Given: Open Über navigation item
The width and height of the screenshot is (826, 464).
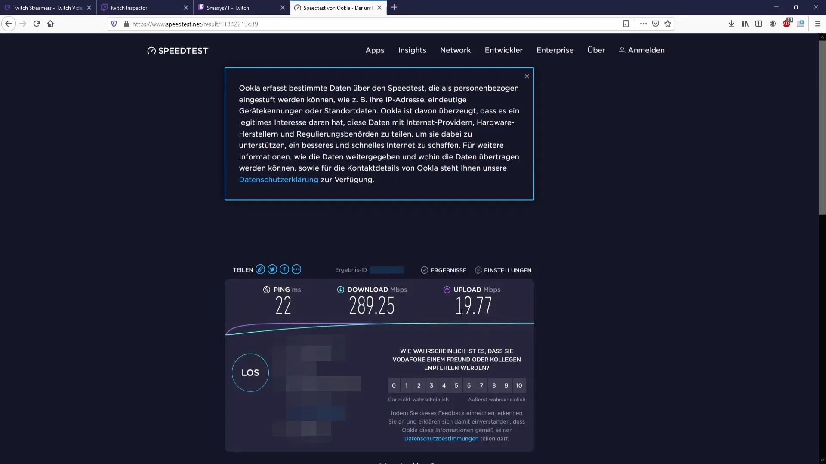Looking at the screenshot, I should (596, 50).
